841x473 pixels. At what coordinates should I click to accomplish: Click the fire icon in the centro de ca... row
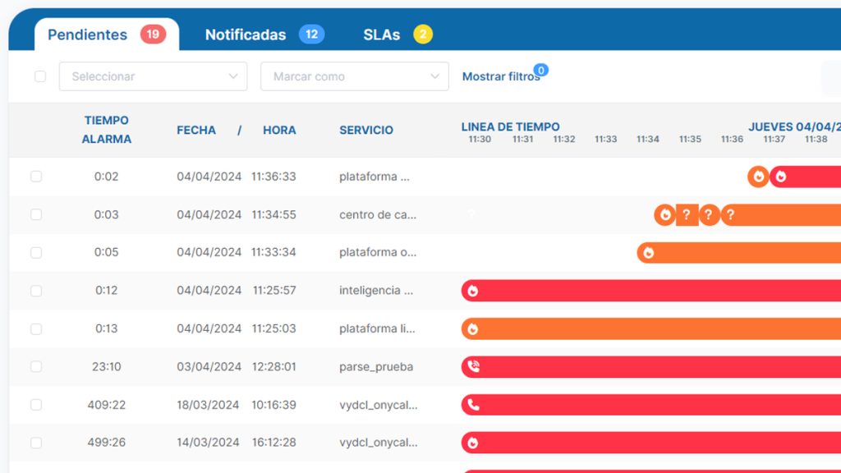[x=665, y=214]
